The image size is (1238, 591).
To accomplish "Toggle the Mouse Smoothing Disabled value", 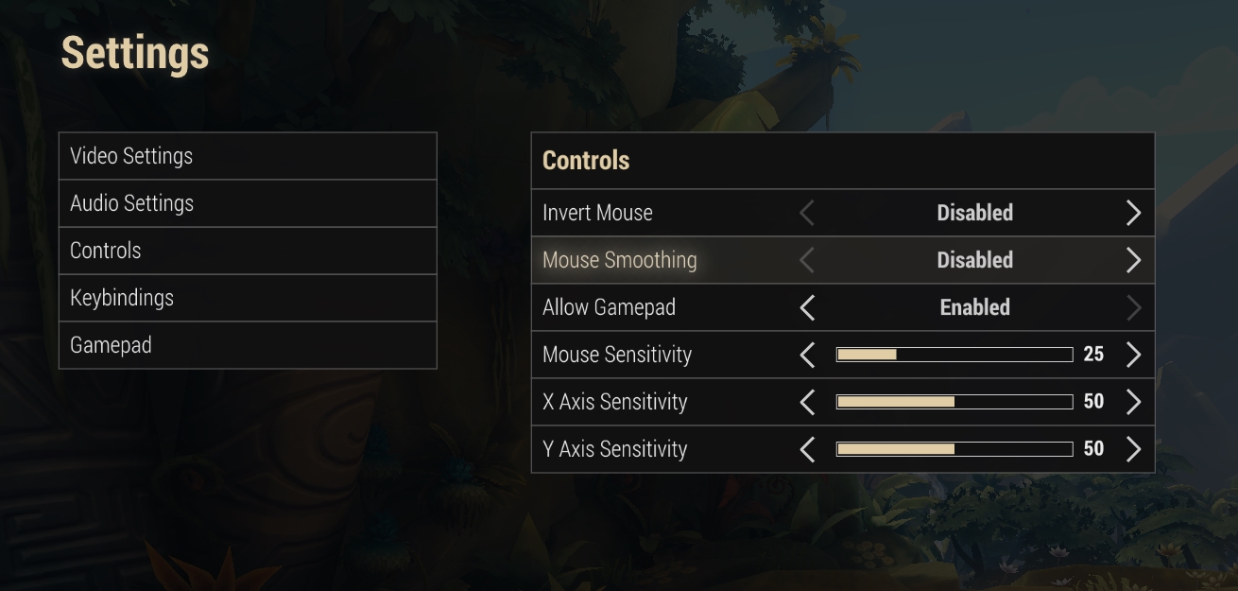I will tap(974, 260).
